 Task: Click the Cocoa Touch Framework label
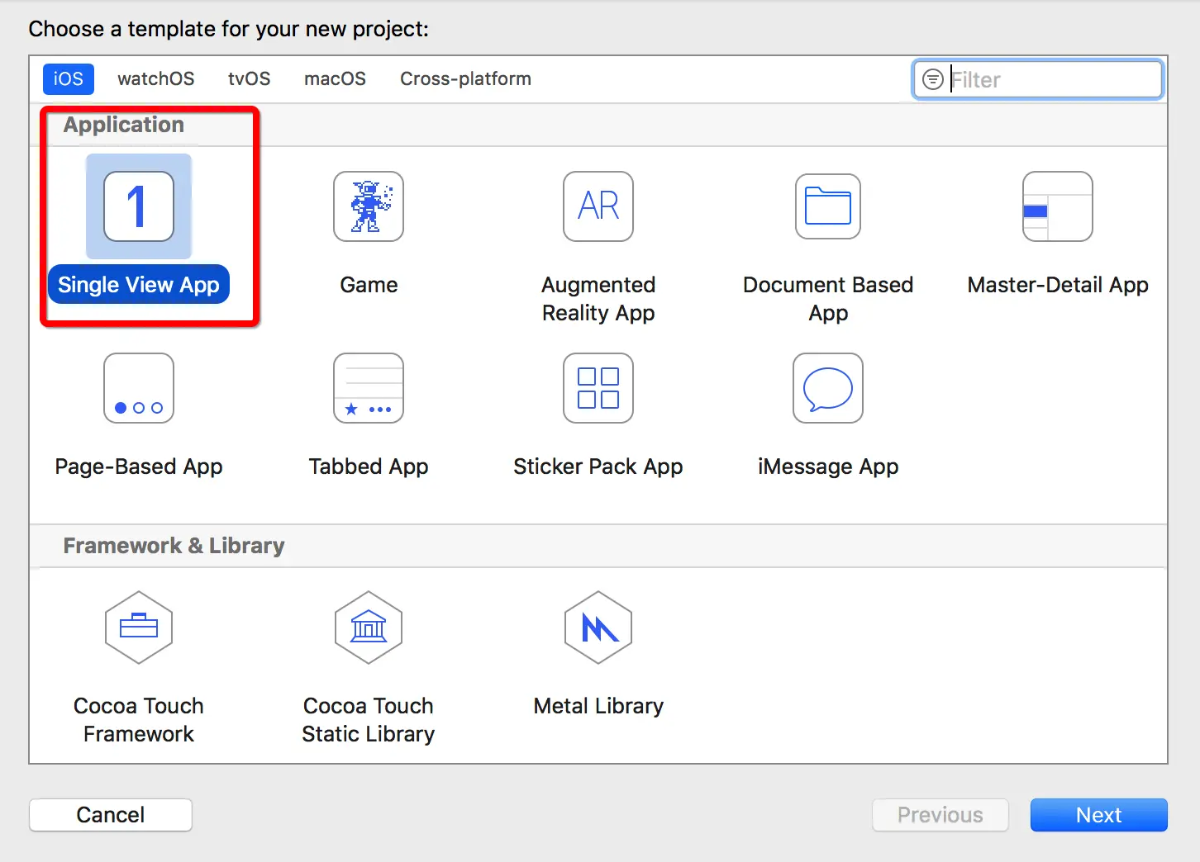point(139,720)
